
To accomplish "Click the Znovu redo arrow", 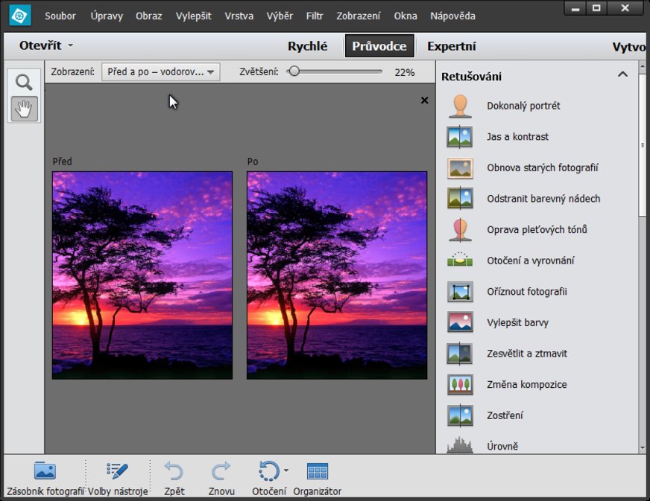I will [221, 471].
